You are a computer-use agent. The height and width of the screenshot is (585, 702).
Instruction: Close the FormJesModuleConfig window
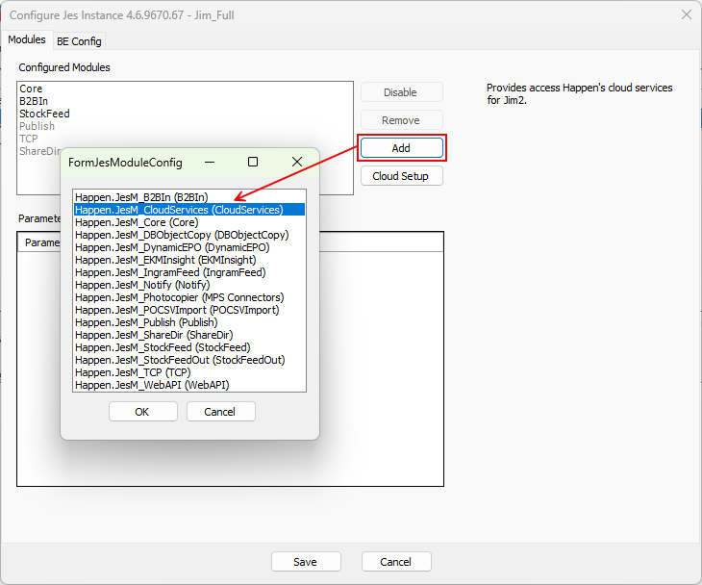[x=297, y=163]
